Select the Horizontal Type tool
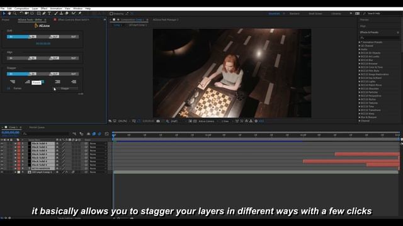The width and height of the screenshot is (403, 226). click(49, 13)
